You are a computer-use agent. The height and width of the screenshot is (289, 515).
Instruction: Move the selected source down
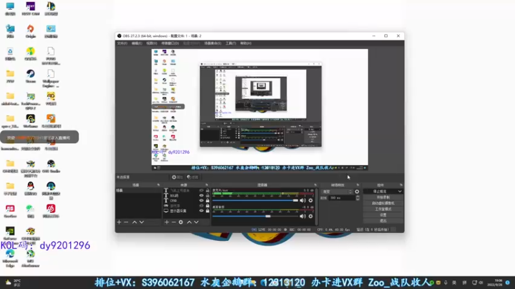(x=196, y=222)
